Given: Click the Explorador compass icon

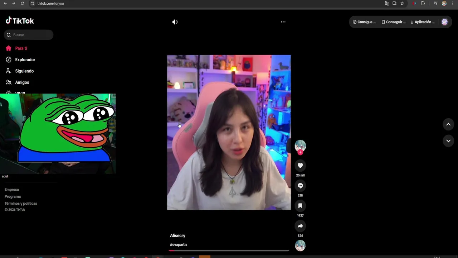Looking at the screenshot, I should [x=9, y=60].
